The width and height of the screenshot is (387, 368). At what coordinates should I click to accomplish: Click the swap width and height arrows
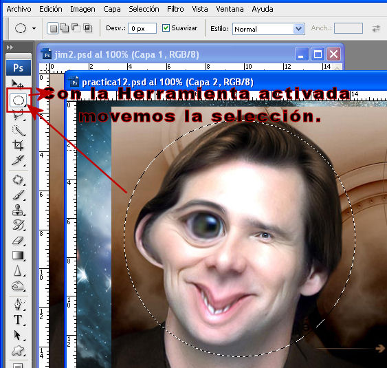(x=376, y=28)
